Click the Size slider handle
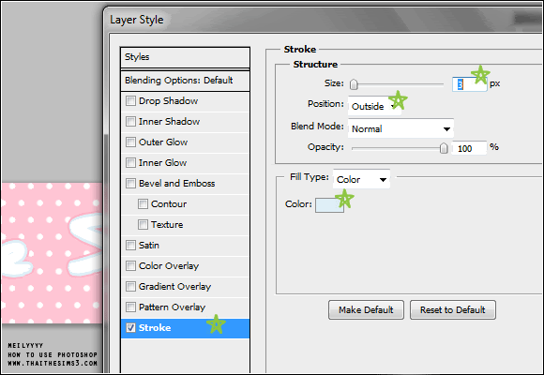This screenshot has width=544, height=375. click(354, 84)
